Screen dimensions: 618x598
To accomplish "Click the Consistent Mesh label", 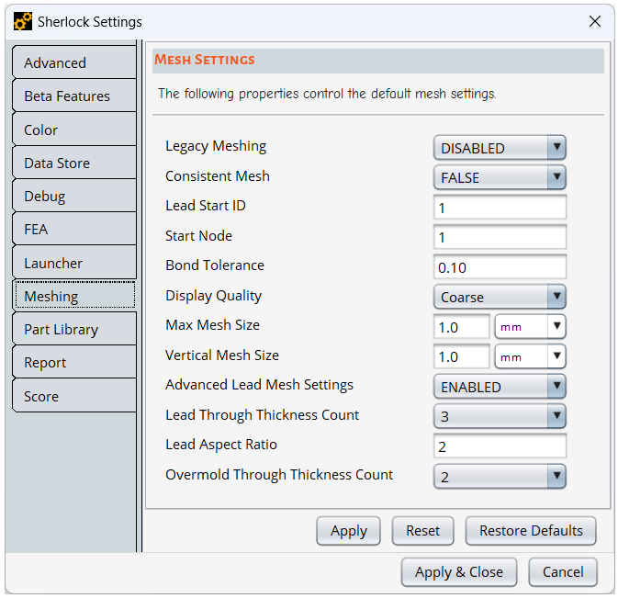I will pyautogui.click(x=218, y=176).
